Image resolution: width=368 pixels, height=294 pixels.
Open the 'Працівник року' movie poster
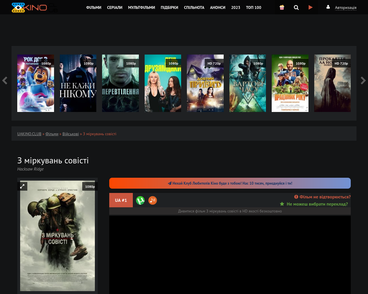pos(290,83)
